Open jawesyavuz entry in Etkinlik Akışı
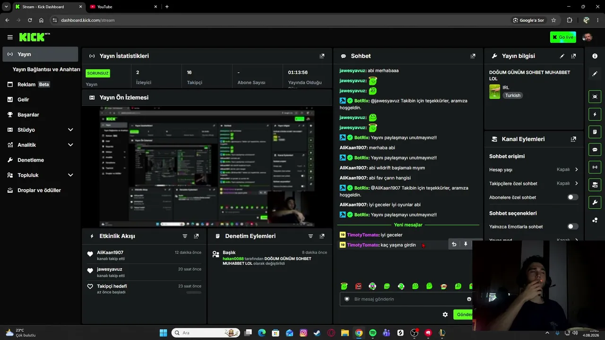The image size is (605, 340). (110, 269)
